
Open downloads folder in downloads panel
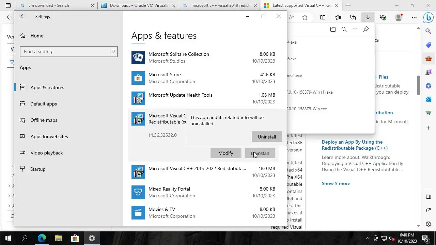tap(333, 29)
